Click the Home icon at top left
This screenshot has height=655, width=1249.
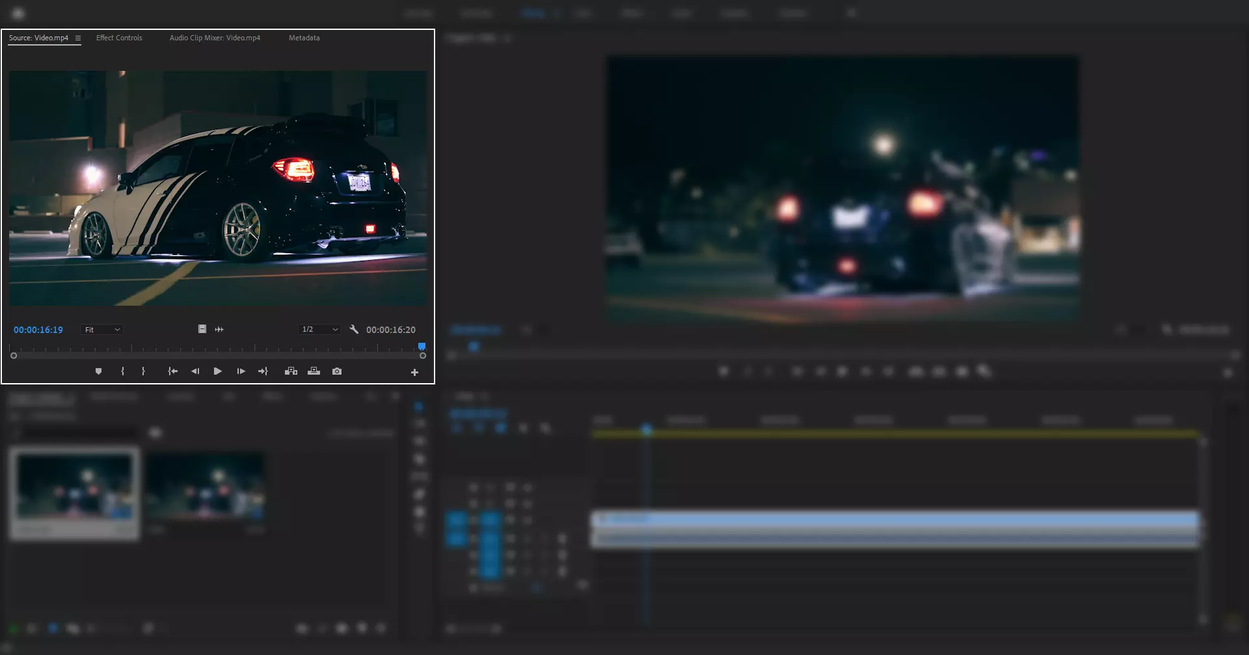point(18,13)
